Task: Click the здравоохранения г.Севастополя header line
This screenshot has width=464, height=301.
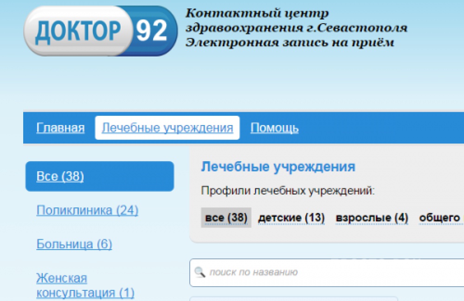Action: click(x=296, y=28)
